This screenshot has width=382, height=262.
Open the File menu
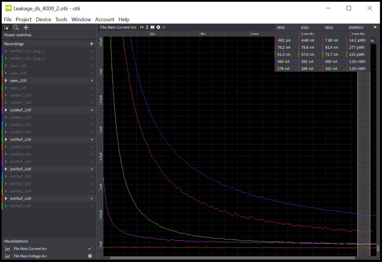7,19
